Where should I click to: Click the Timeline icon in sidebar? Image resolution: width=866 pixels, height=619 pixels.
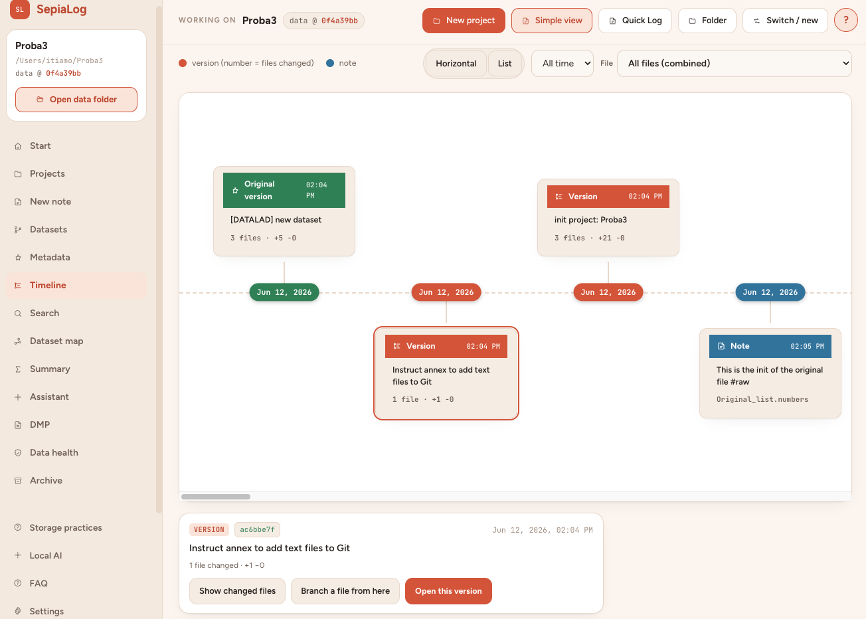[18, 286]
